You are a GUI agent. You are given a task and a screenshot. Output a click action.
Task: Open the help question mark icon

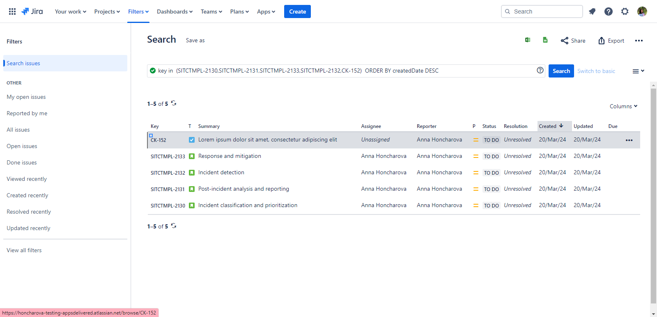tap(609, 11)
